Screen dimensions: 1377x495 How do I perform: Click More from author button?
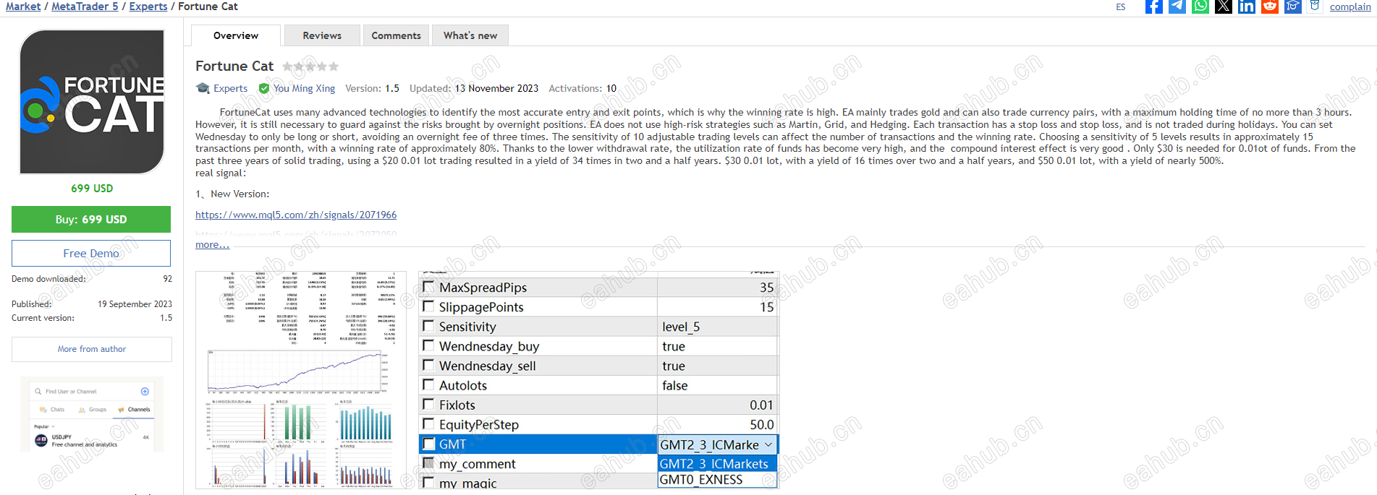[x=92, y=349]
